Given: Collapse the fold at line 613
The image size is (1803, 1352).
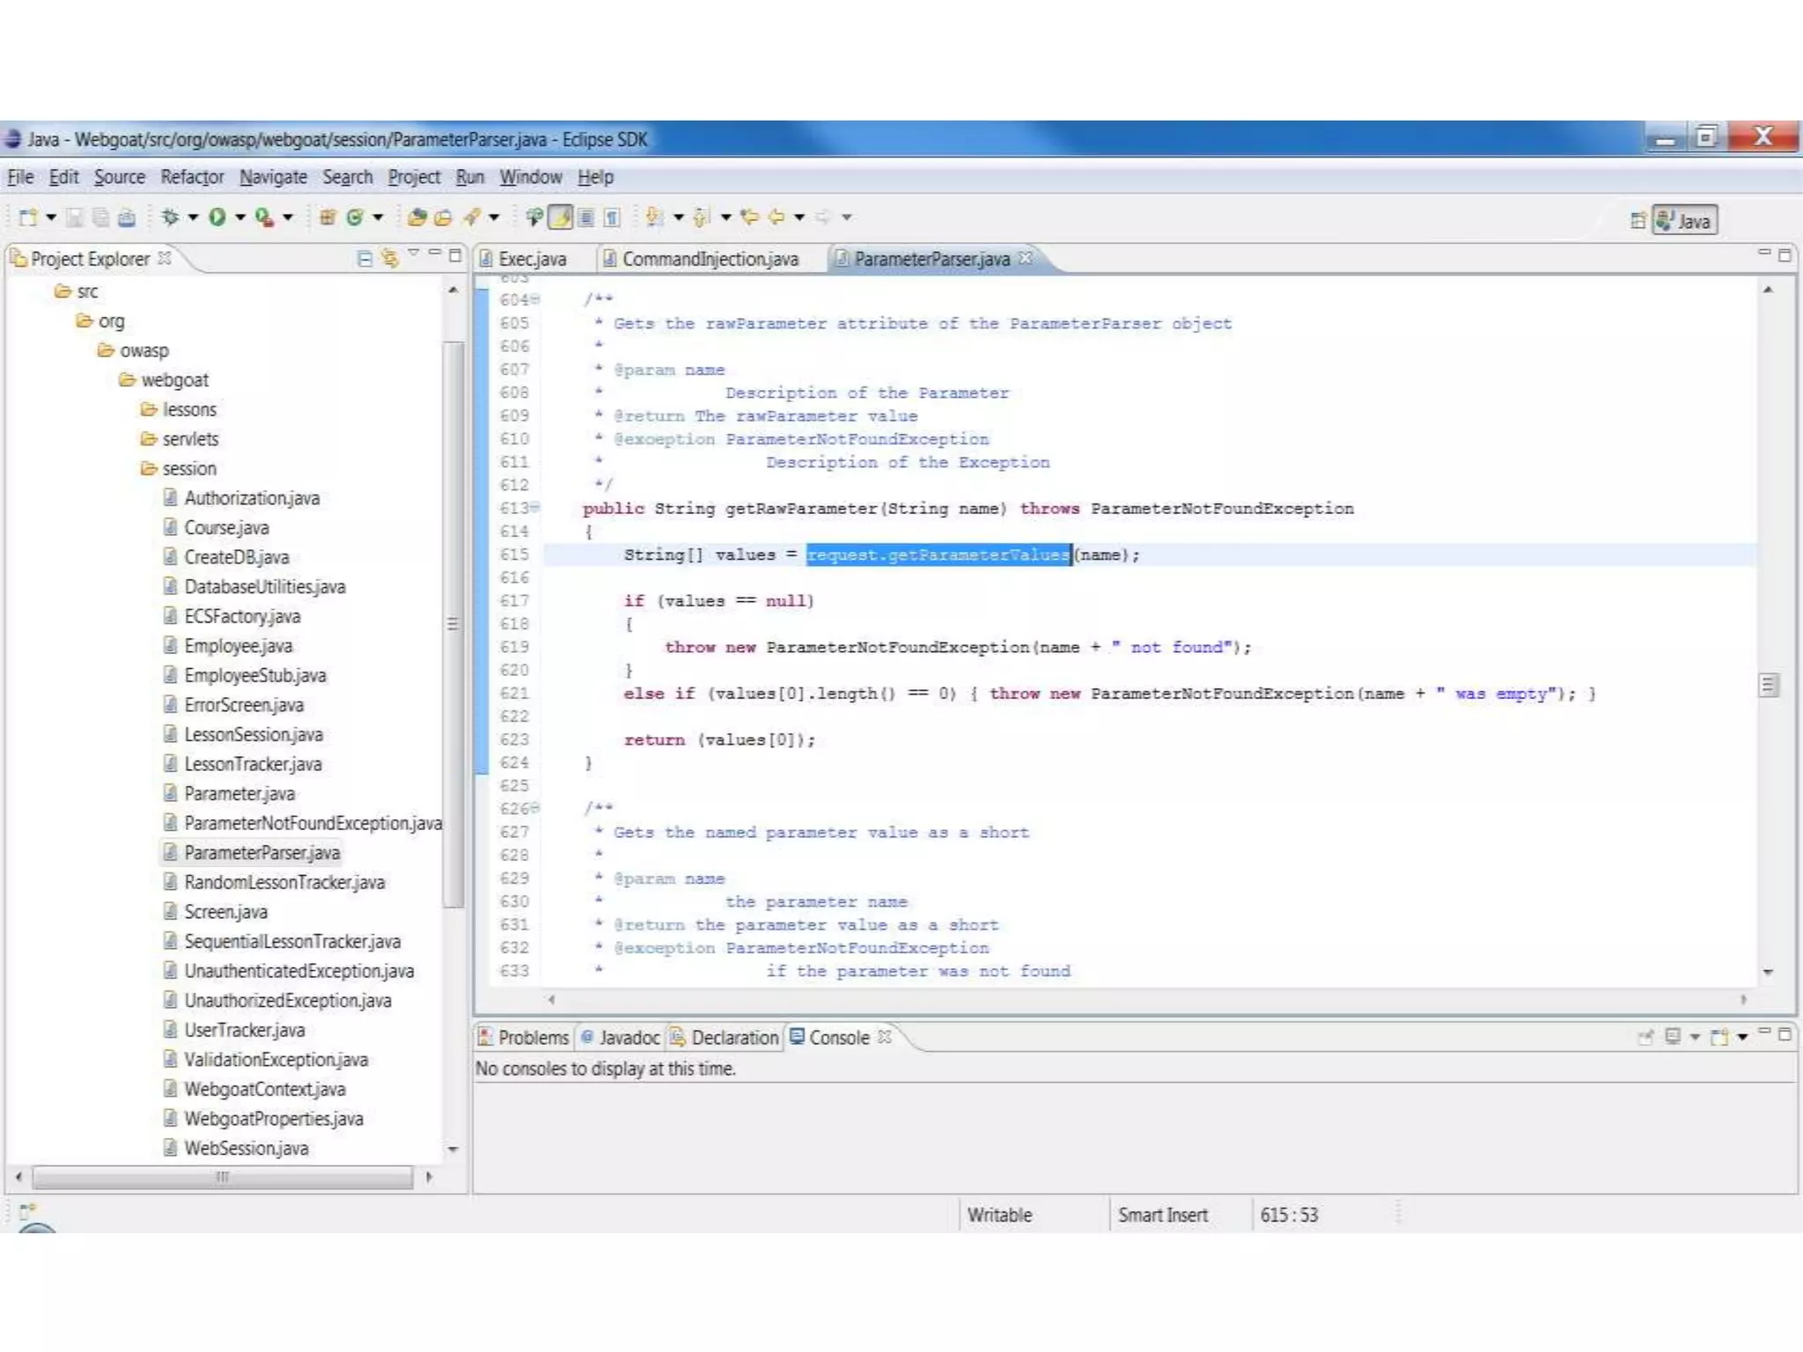Looking at the screenshot, I should pyautogui.click(x=535, y=507).
